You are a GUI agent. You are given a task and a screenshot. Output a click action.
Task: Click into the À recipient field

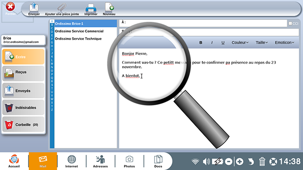pos(203,23)
